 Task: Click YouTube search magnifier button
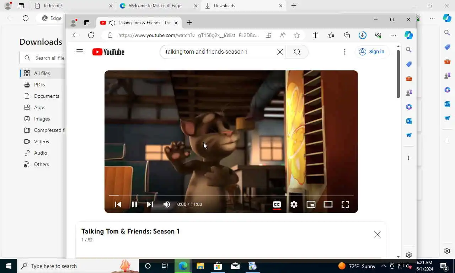pyautogui.click(x=297, y=52)
